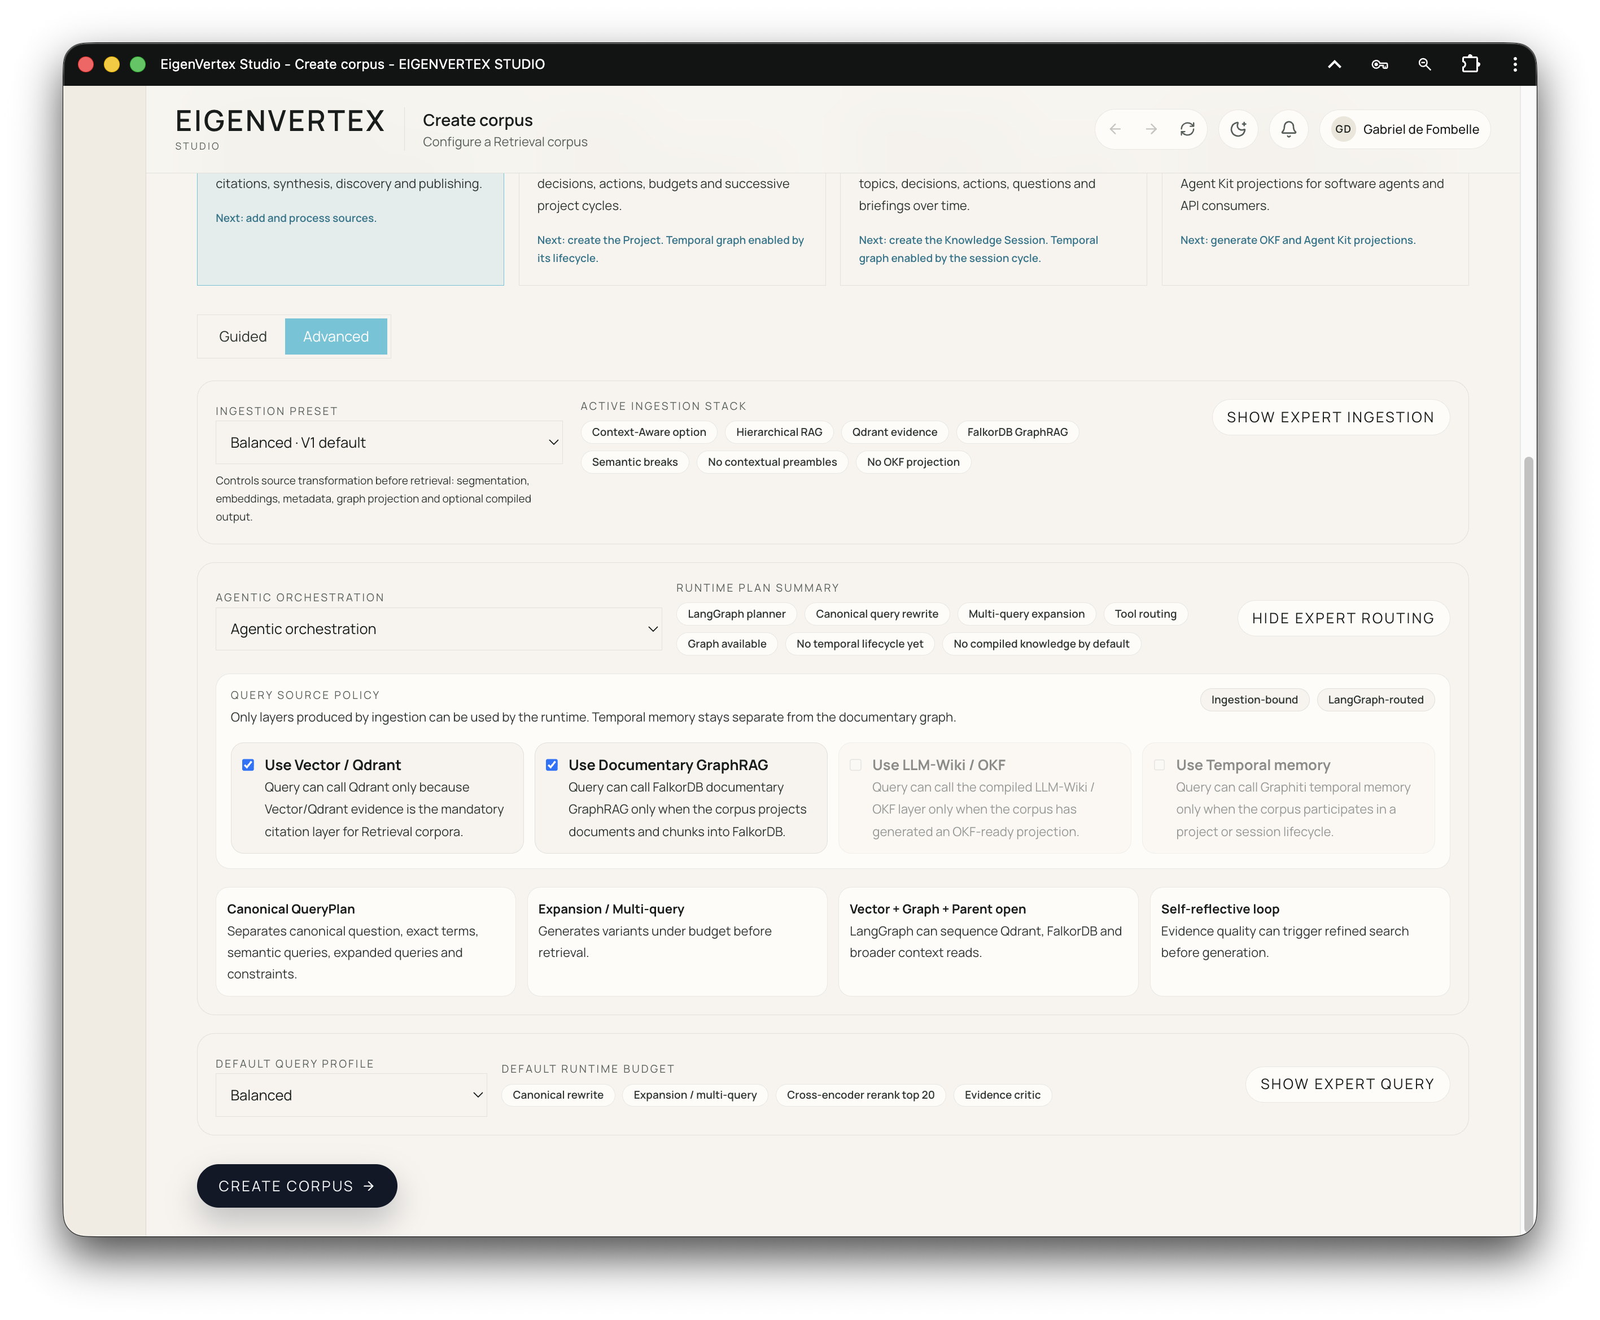The height and width of the screenshot is (1320, 1600).
Task: Click Show Expert Ingestion button
Action: coord(1330,417)
